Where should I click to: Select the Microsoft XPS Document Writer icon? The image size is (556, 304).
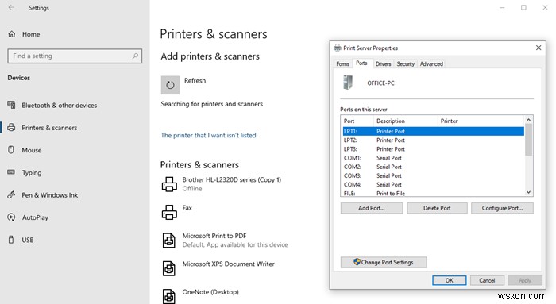pos(168,268)
